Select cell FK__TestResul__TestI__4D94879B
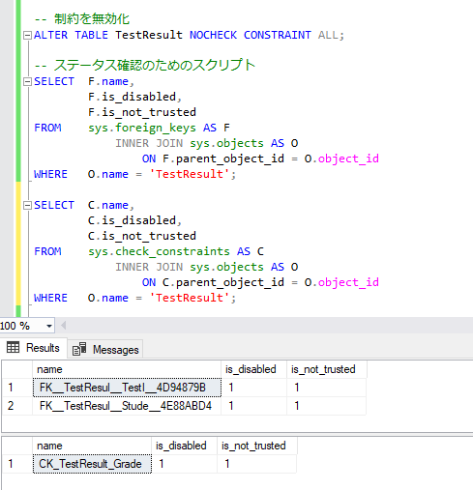Image resolution: width=473 pixels, height=490 pixels. point(127,388)
